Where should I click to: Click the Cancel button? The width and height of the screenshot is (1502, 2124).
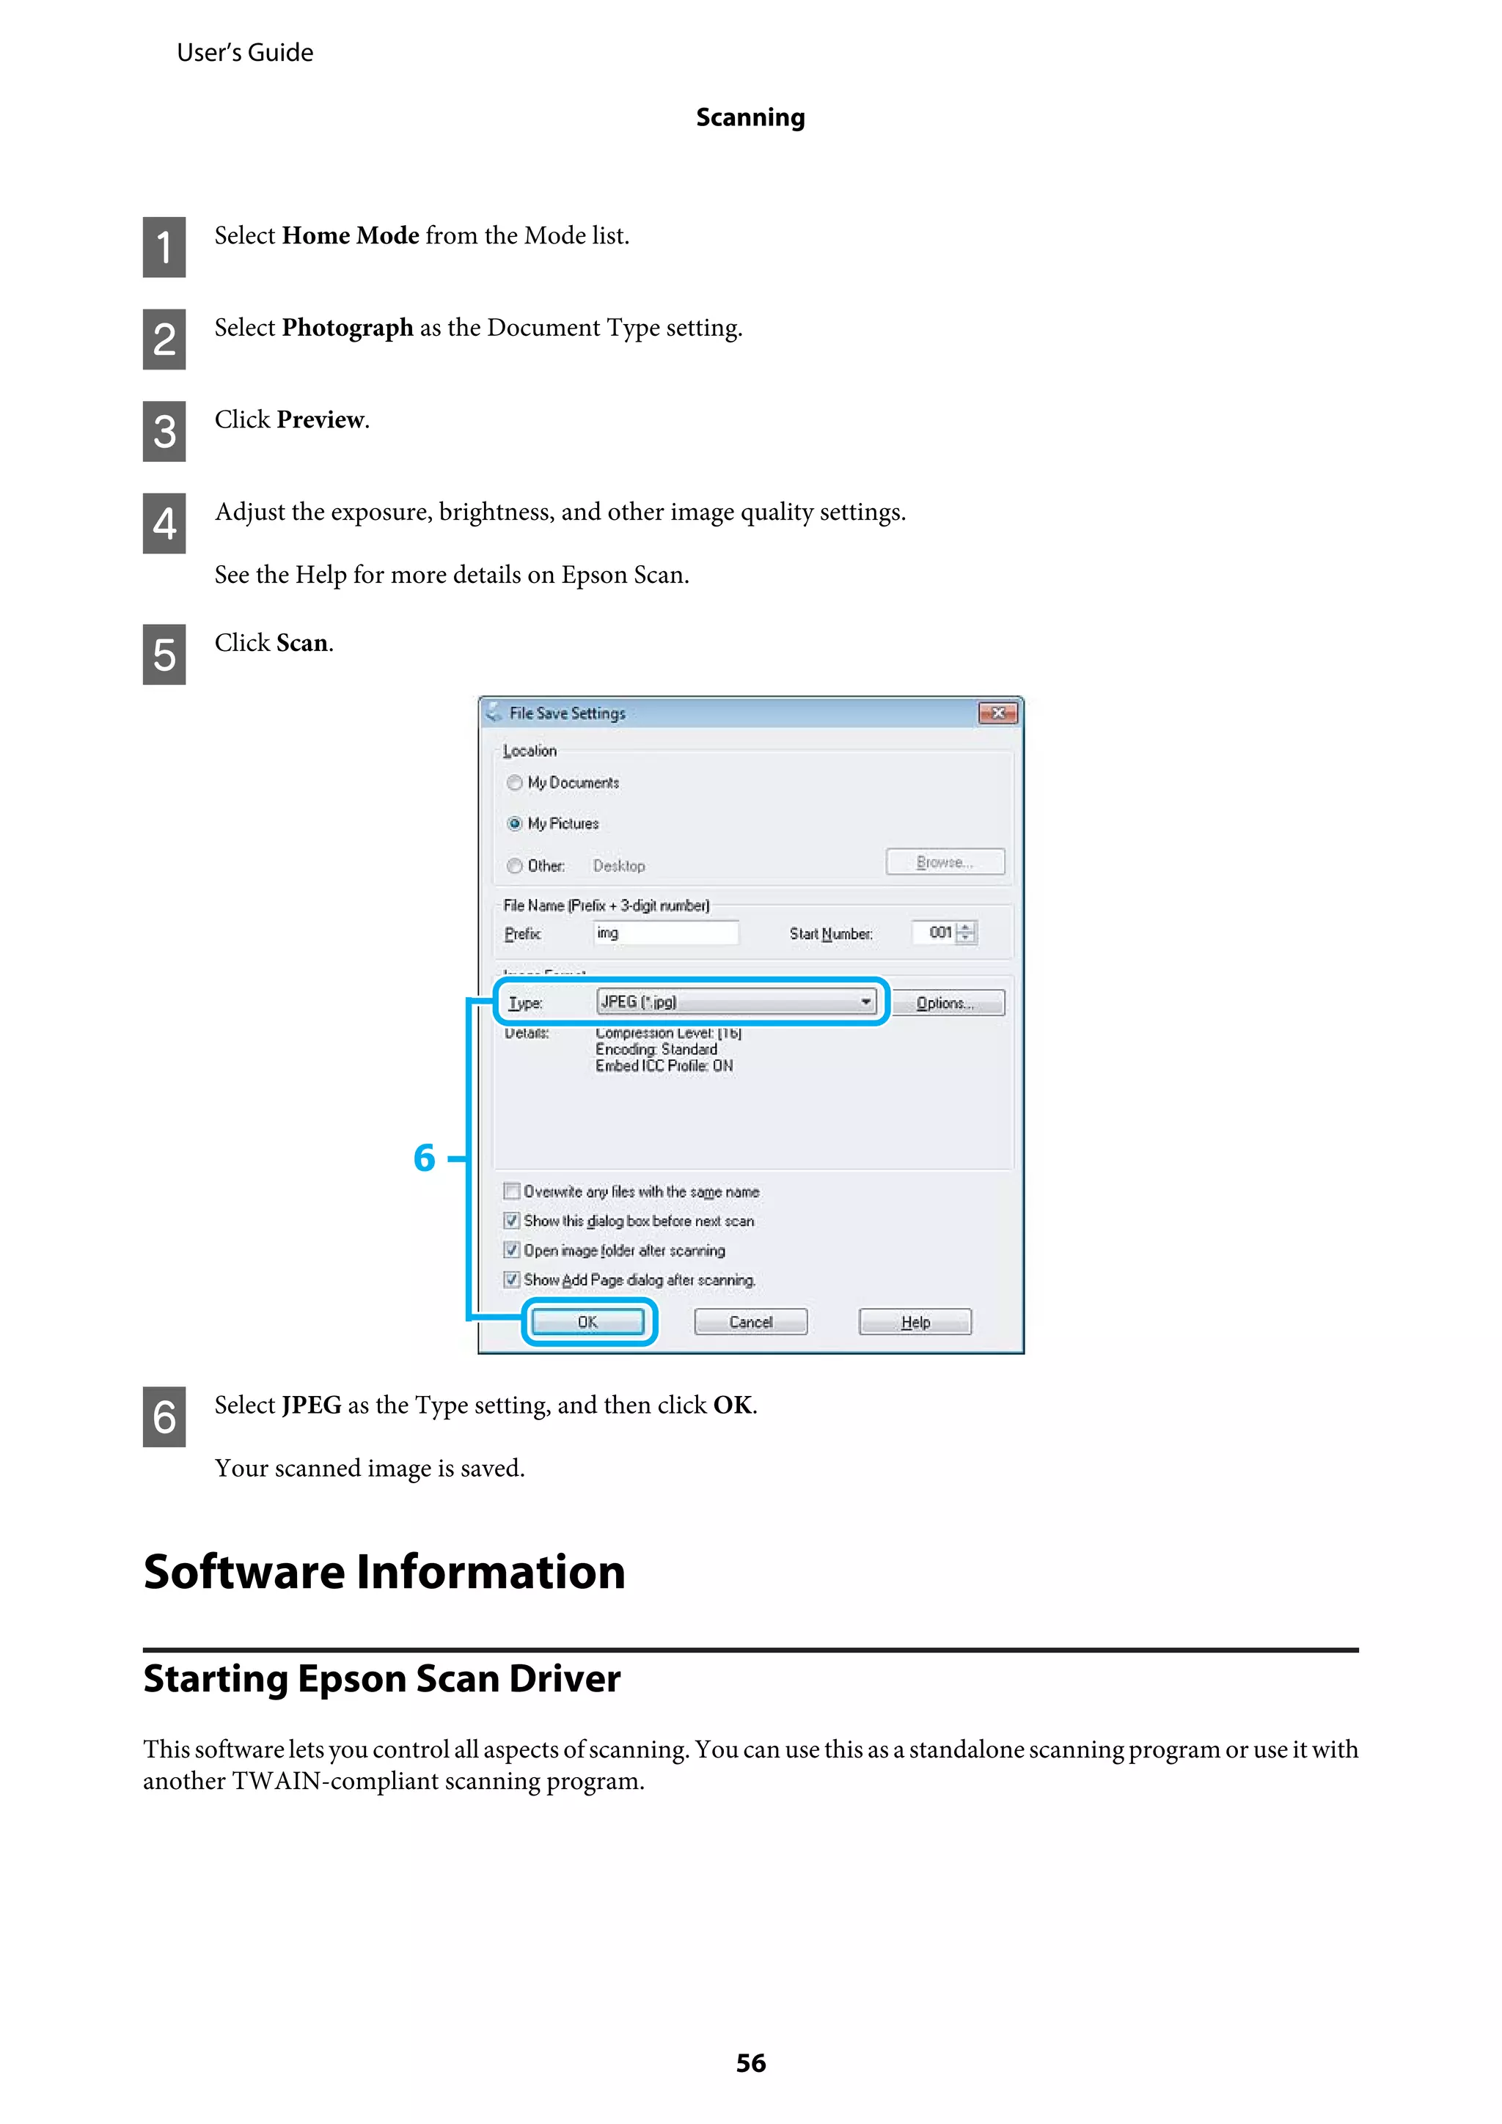[750, 1322]
